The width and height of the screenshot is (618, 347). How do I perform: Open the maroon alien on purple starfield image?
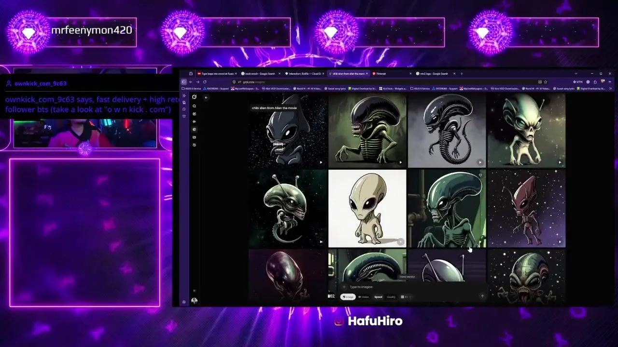[x=526, y=208]
